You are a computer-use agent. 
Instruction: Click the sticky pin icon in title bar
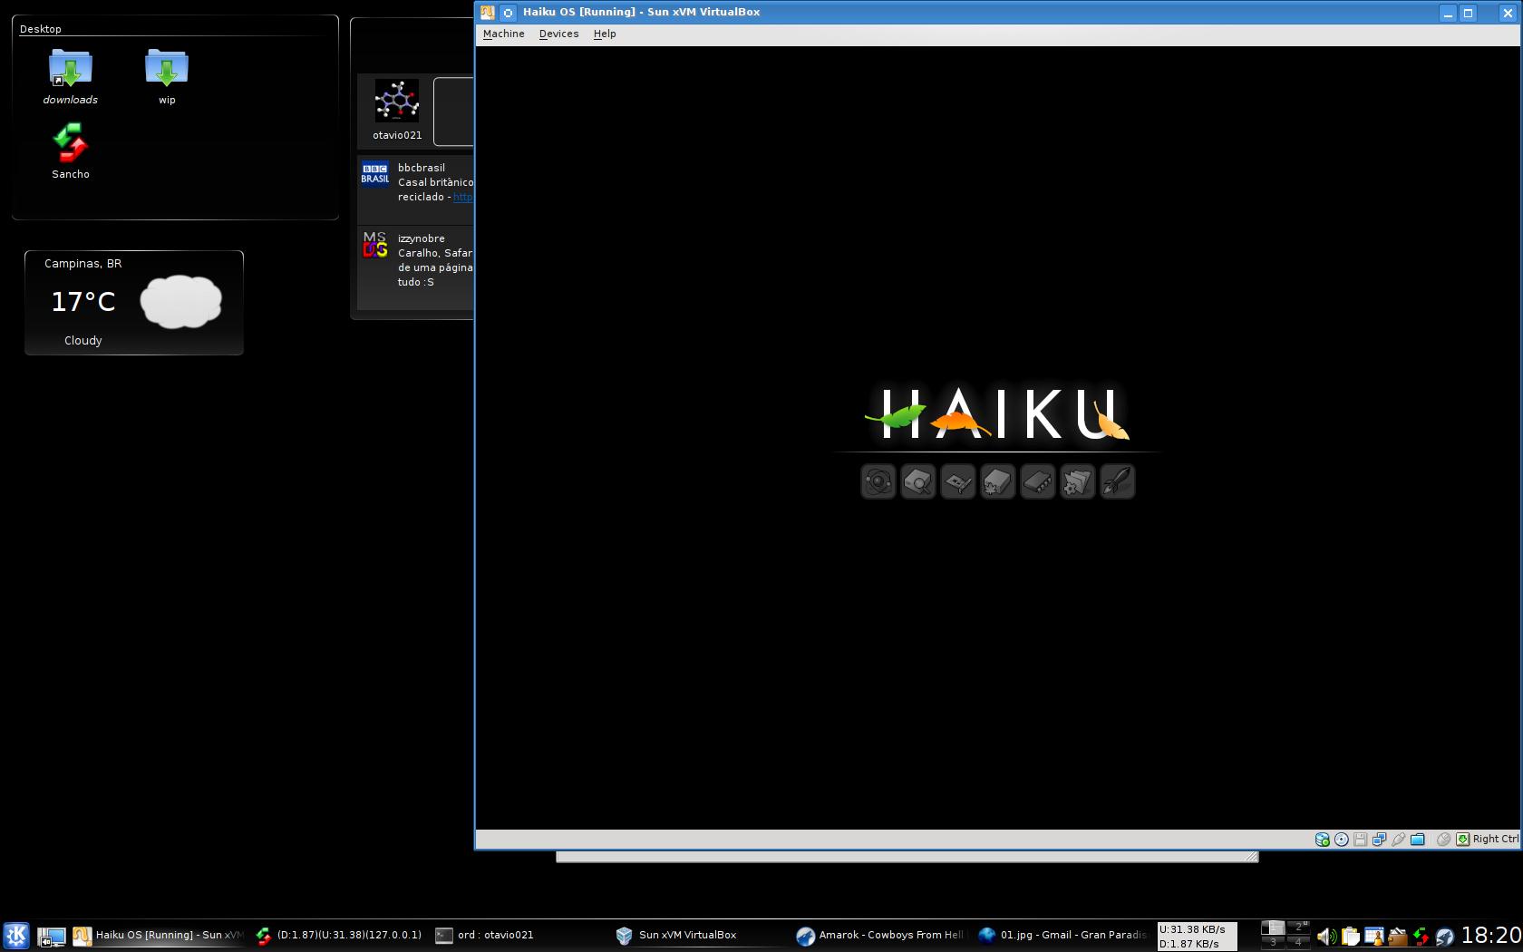tap(509, 13)
